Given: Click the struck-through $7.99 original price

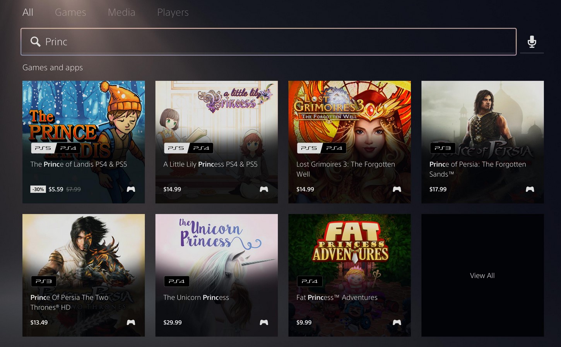Looking at the screenshot, I should (x=74, y=189).
